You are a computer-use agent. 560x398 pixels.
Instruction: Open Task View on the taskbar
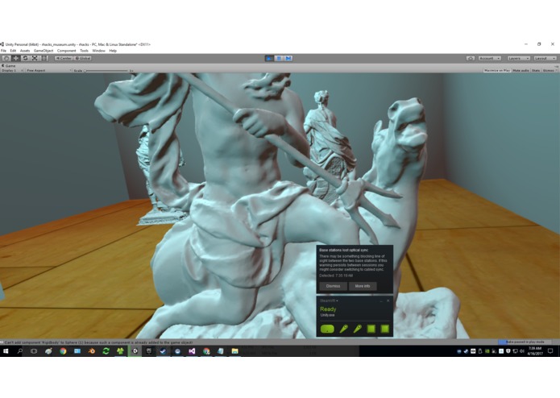point(34,351)
